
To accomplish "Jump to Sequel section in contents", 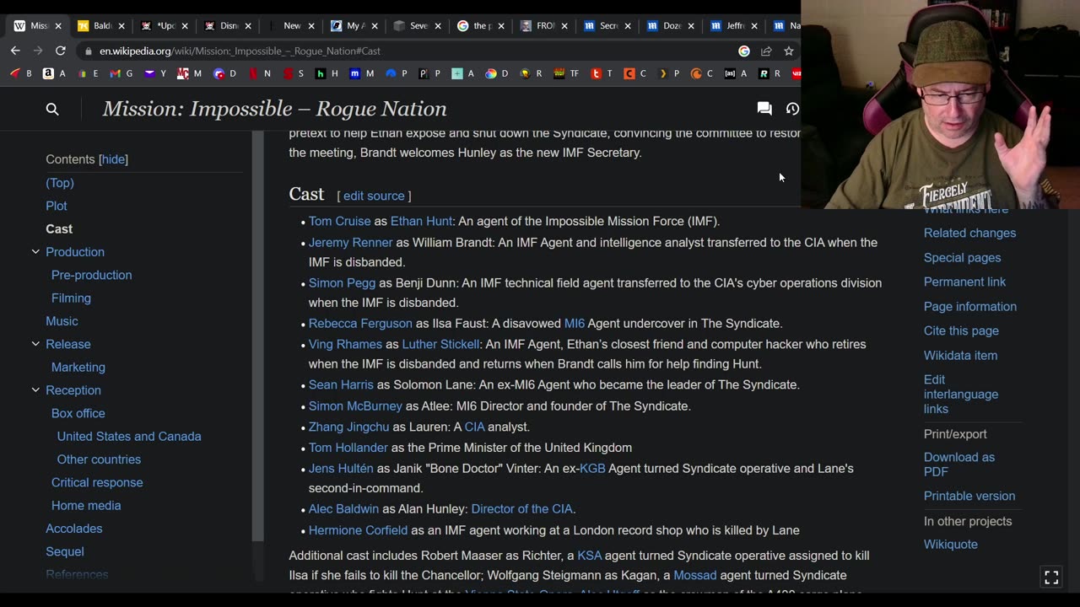I will 65,551.
